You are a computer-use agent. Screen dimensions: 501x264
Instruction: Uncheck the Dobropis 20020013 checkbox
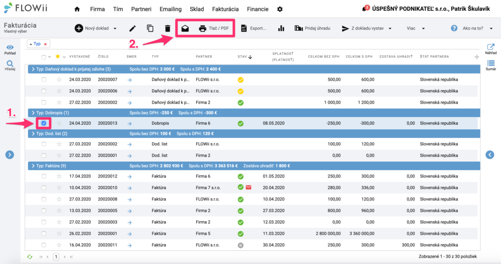click(44, 123)
